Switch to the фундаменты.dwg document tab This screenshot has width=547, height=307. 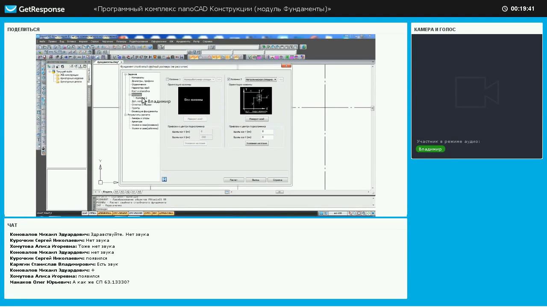(x=108, y=62)
